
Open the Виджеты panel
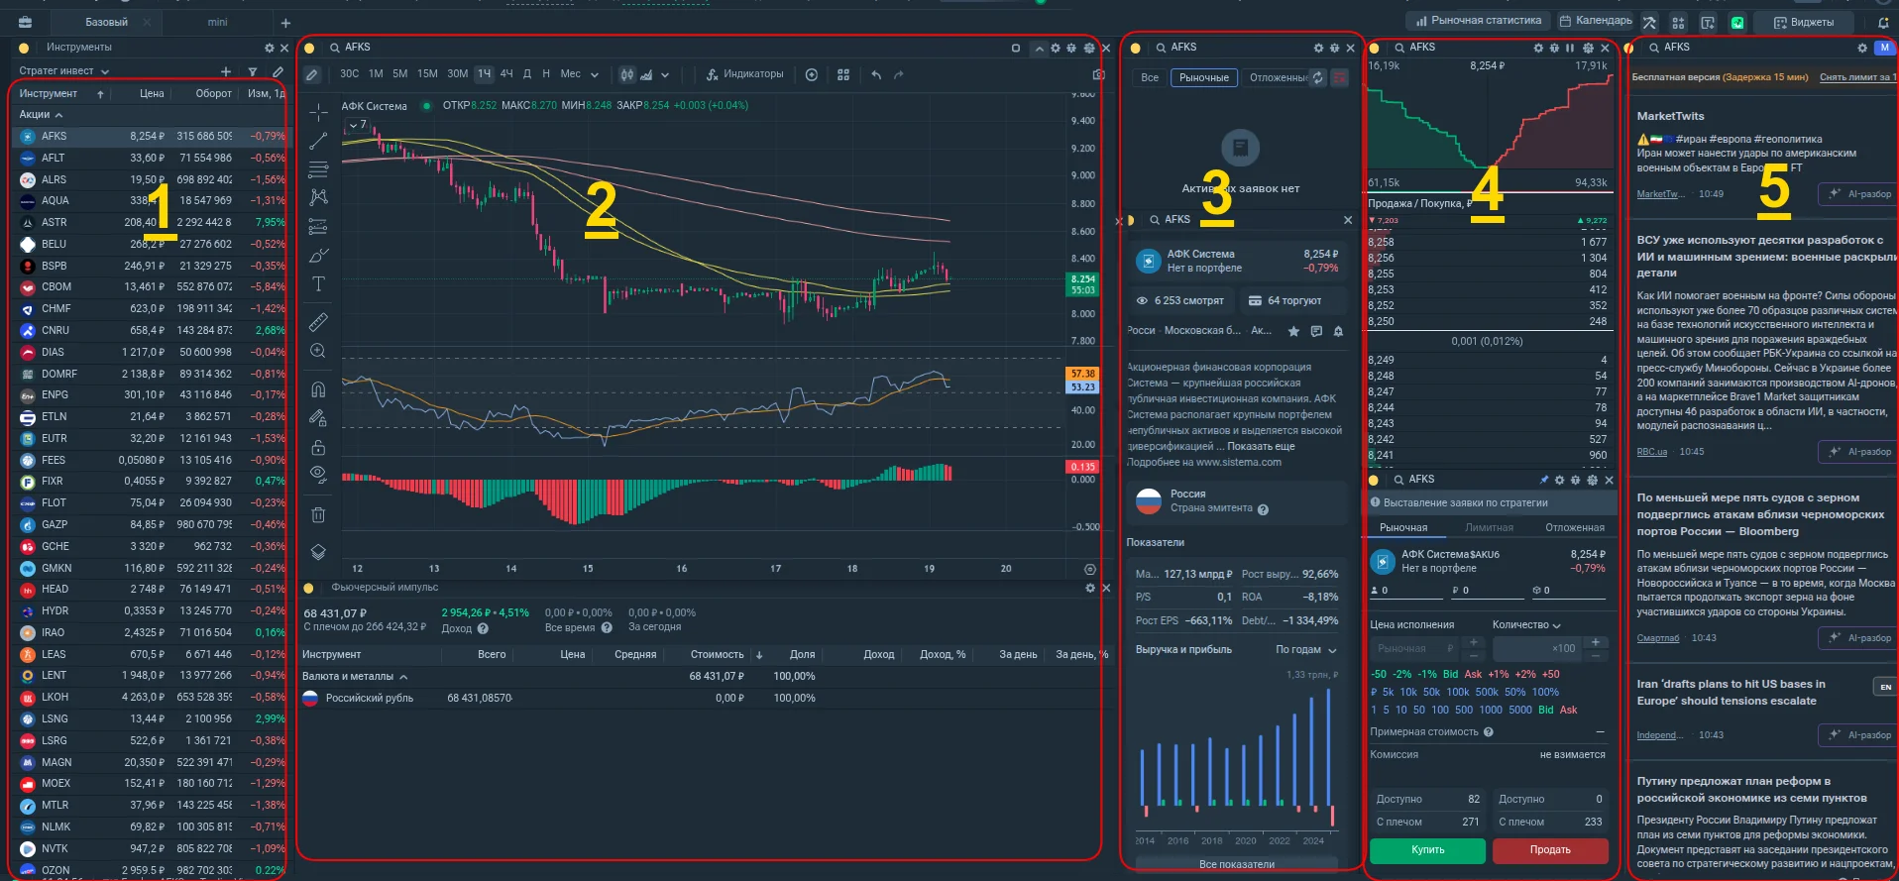tap(1804, 22)
